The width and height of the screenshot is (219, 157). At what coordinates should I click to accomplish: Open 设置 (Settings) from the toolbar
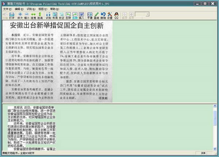click(110, 15)
